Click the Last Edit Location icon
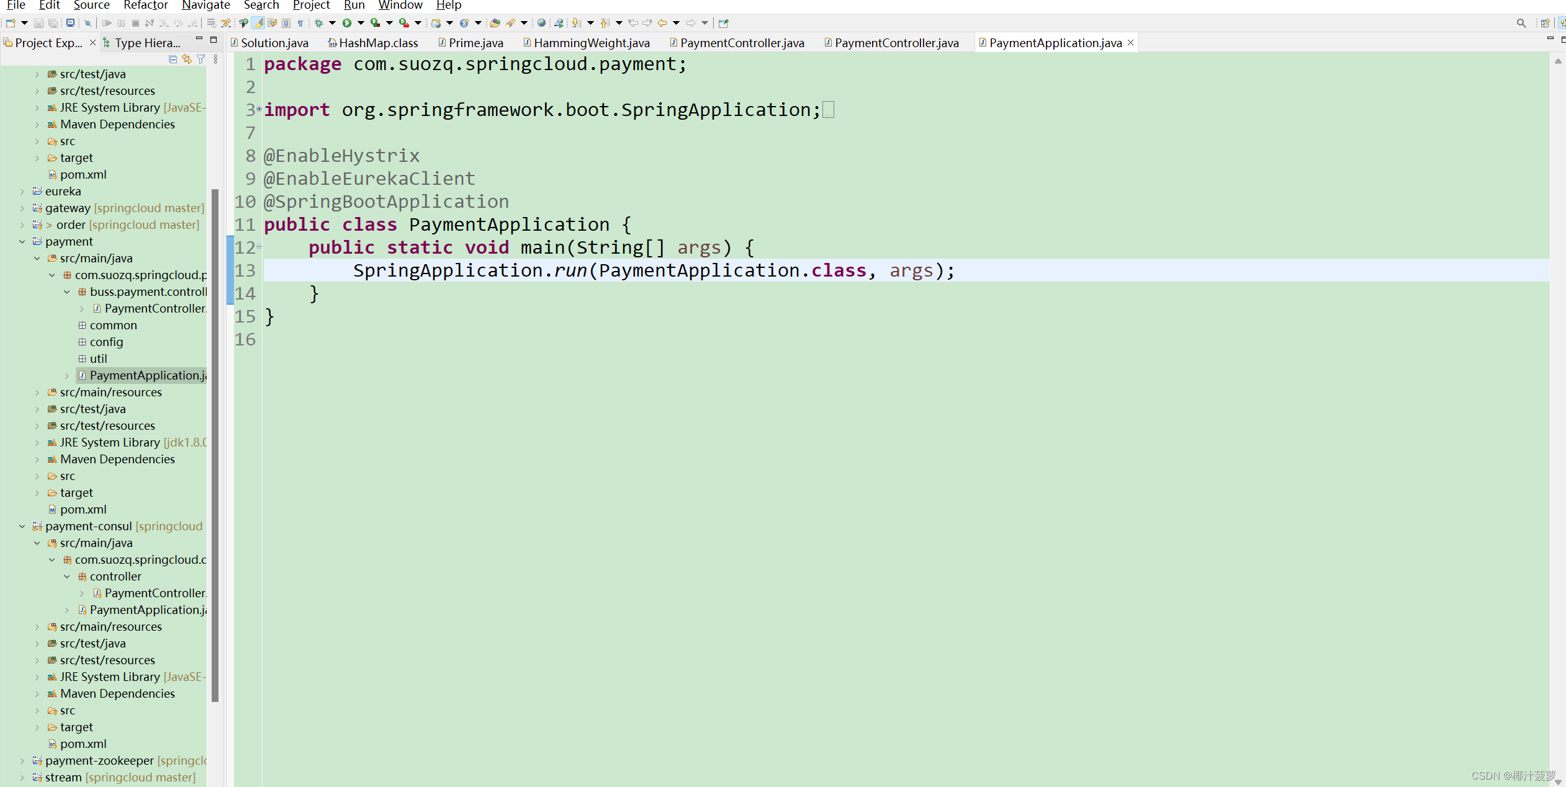Viewport: 1566px width, 787px height. point(632,23)
